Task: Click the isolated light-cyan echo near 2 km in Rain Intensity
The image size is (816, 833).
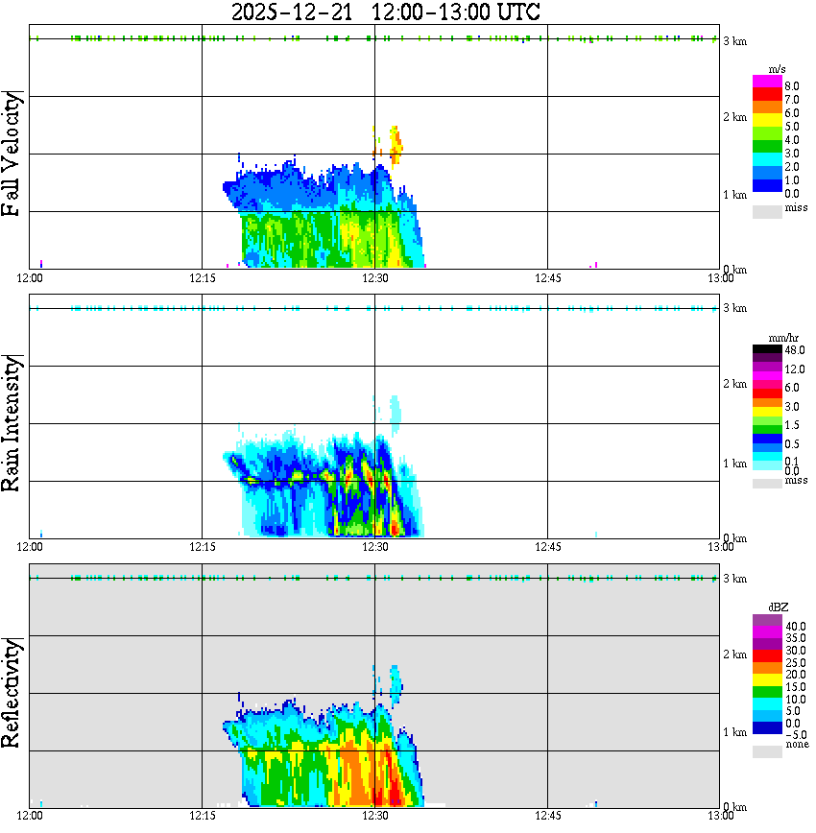Action: [395, 414]
